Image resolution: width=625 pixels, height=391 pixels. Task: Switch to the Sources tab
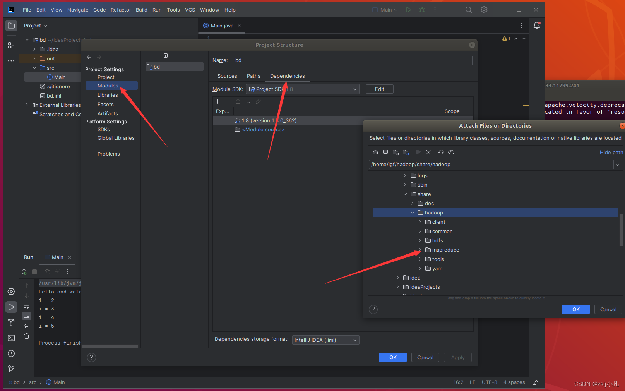(x=227, y=76)
